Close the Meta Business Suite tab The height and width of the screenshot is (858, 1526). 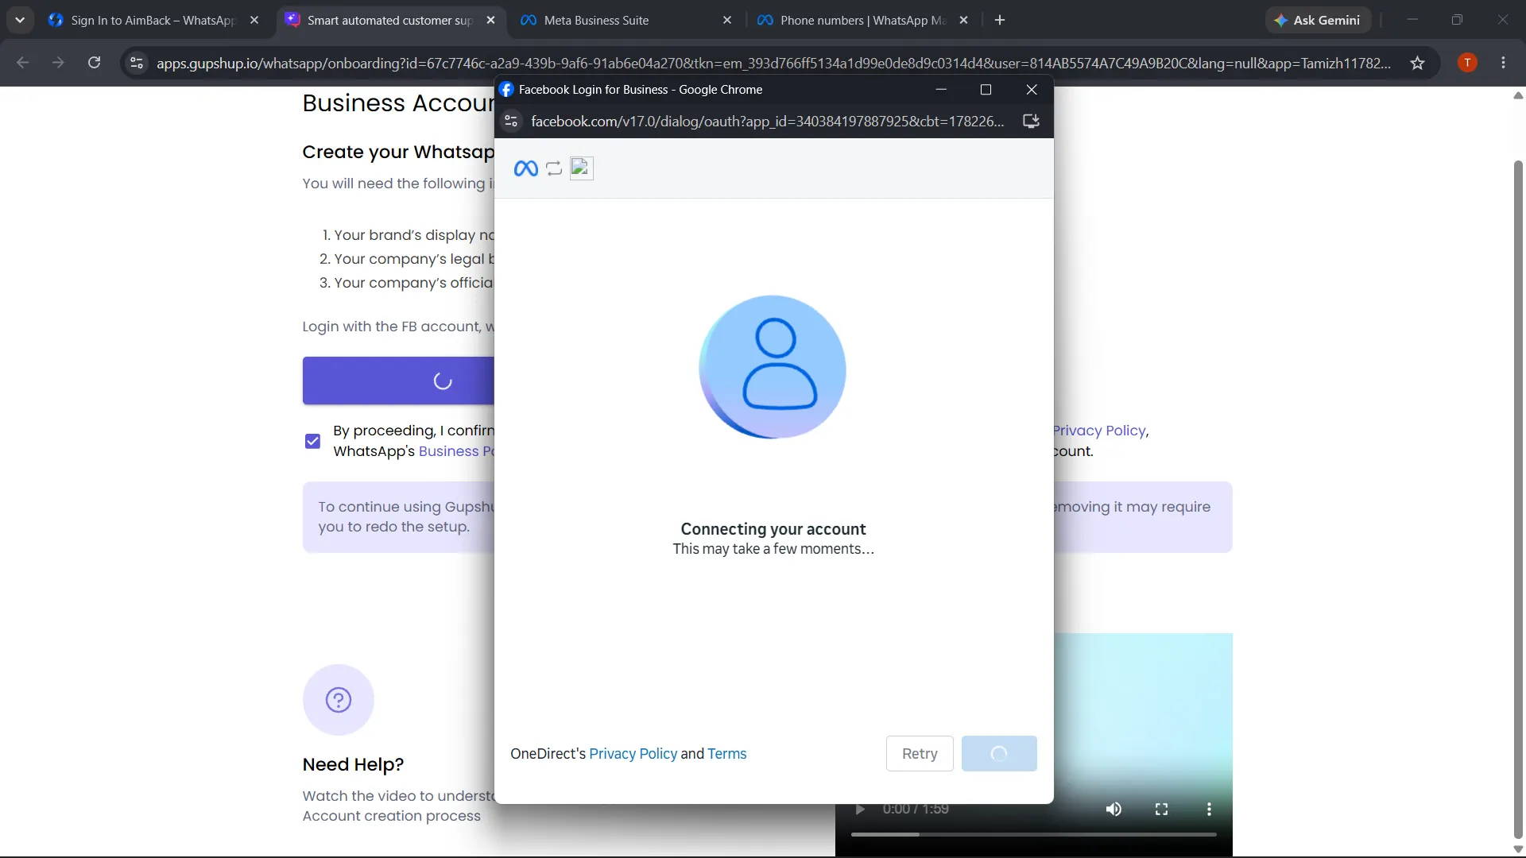click(x=727, y=20)
